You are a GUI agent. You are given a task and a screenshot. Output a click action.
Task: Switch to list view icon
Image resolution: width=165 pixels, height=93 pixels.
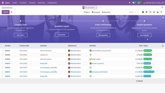click(x=143, y=12)
